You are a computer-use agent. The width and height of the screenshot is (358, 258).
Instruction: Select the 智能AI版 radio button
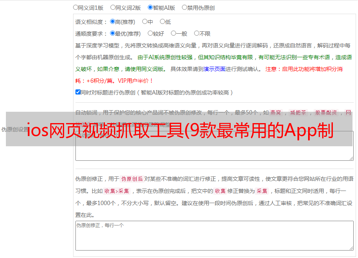coord(150,7)
